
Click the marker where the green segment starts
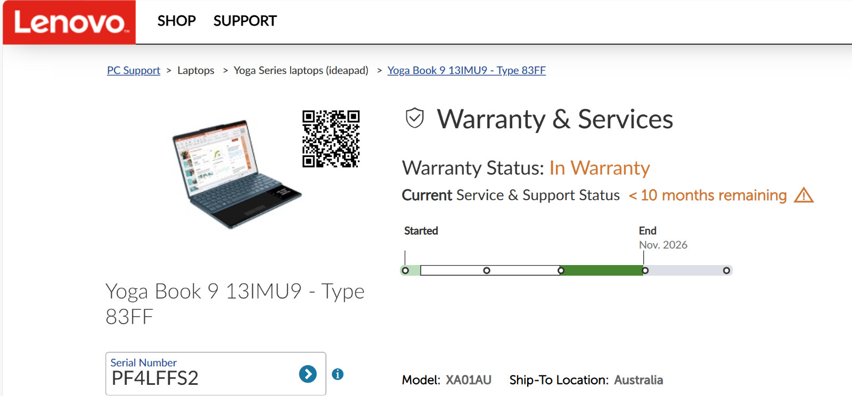click(x=561, y=270)
